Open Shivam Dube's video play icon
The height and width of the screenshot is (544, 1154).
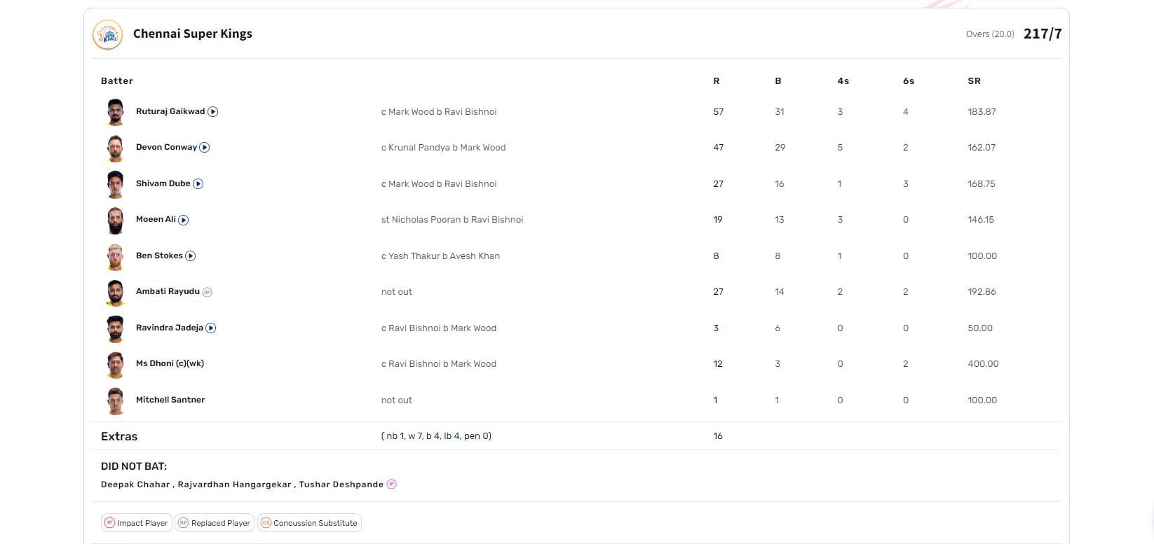198,184
